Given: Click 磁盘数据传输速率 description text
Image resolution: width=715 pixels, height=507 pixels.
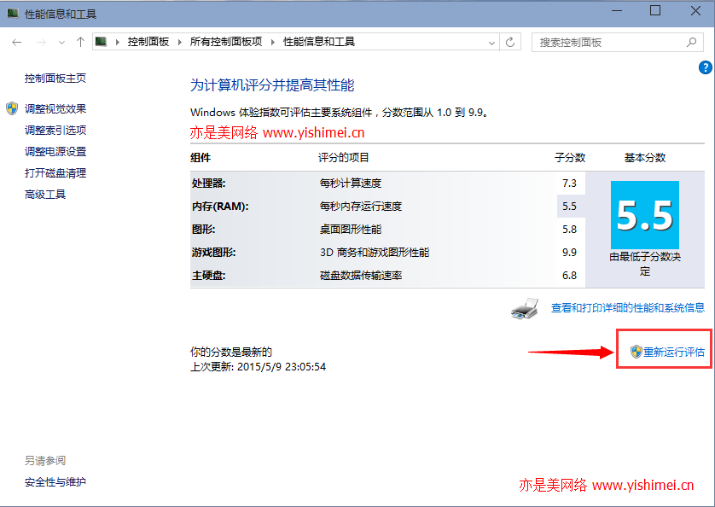Looking at the screenshot, I should tap(361, 276).
